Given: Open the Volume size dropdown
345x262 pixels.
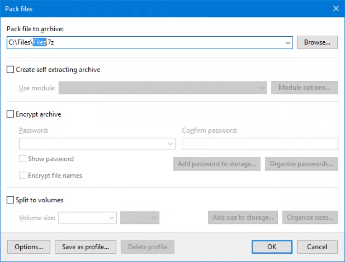Looking at the screenshot, I should coord(112,218).
